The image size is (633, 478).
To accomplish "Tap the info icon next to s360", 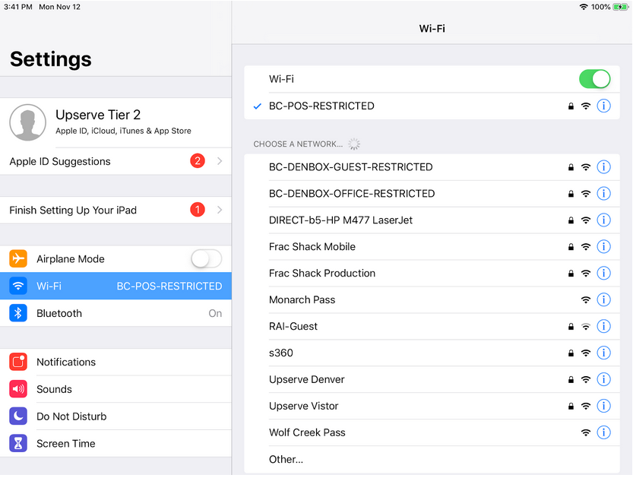I will coord(603,353).
